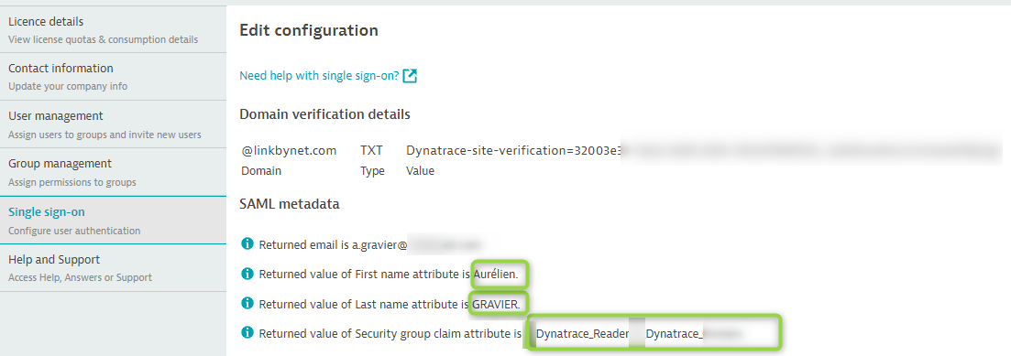1011x356 pixels.
Task: Select Single sign-on sidebar item
Action: 113,221
